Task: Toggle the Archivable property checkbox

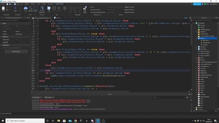Action: point(16,40)
